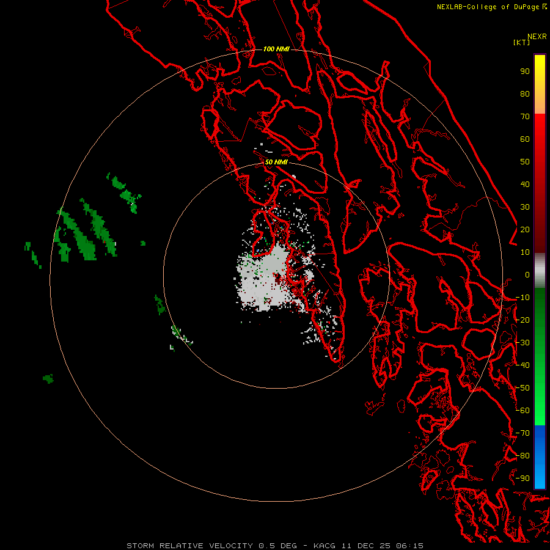The height and width of the screenshot is (550, 550).
Task: Click the "-30" scale value
Action: pyautogui.click(x=522, y=343)
